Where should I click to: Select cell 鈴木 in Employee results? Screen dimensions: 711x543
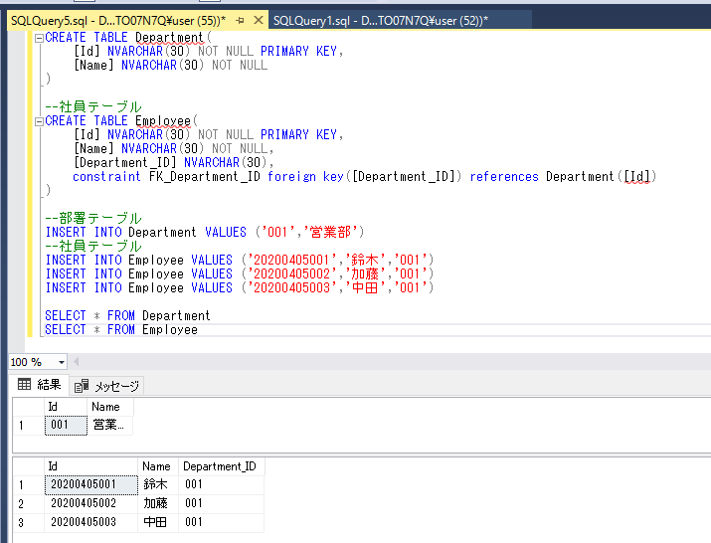[x=158, y=485]
